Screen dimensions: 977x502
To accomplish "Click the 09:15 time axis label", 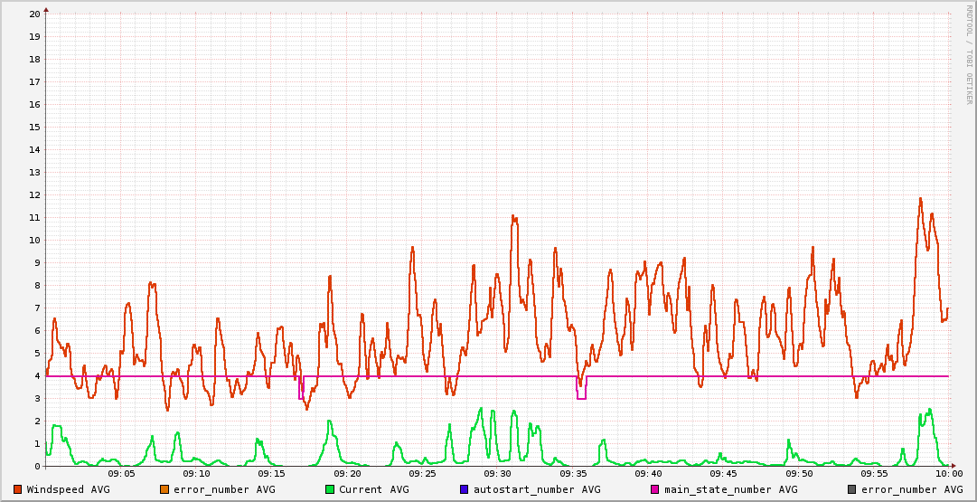I will (x=271, y=473).
